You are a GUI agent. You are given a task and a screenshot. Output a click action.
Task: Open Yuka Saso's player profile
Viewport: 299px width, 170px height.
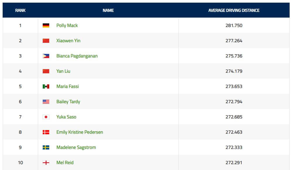tap(66, 117)
